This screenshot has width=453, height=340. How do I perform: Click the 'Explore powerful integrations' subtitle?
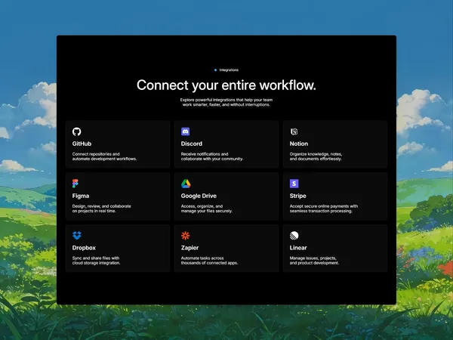[x=226, y=102]
